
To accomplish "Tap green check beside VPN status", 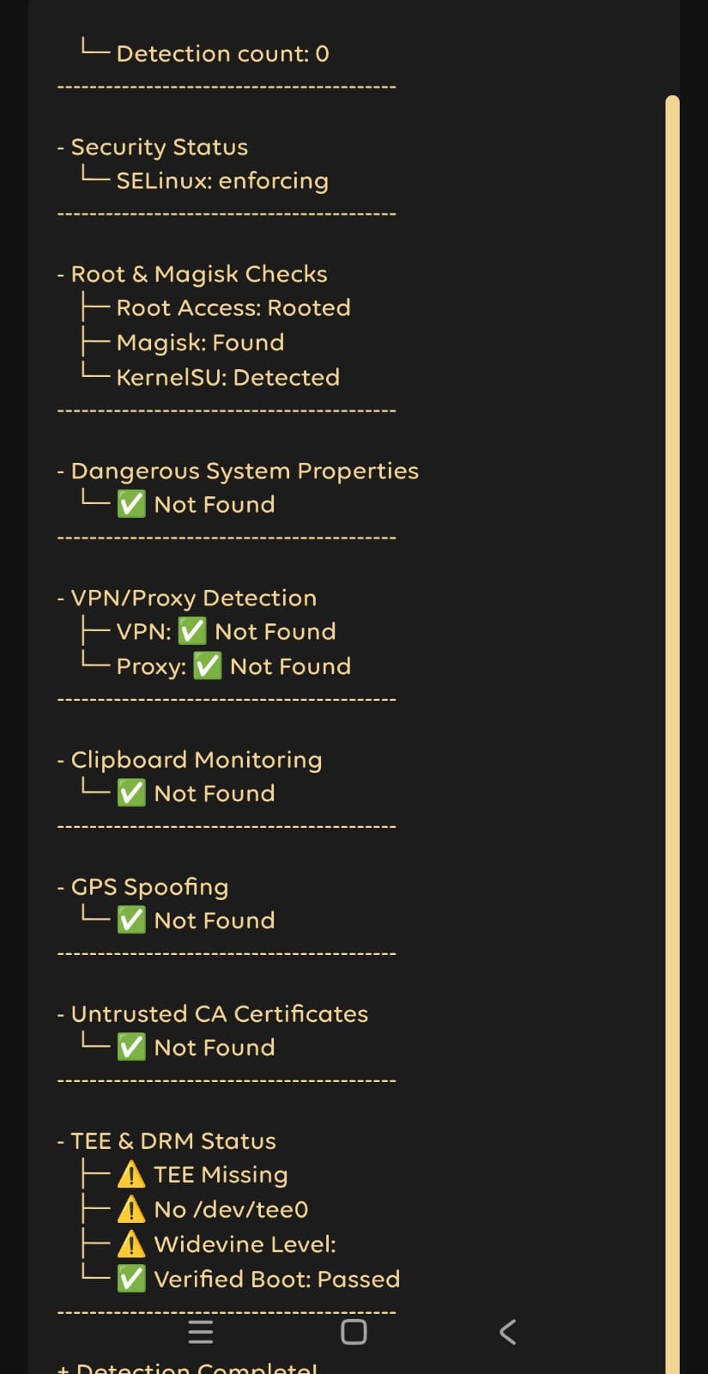I will [192, 631].
